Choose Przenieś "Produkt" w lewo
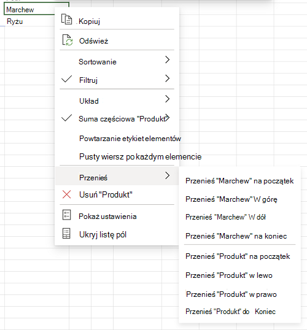Screen dimensions: 307x330 [x=229, y=275]
